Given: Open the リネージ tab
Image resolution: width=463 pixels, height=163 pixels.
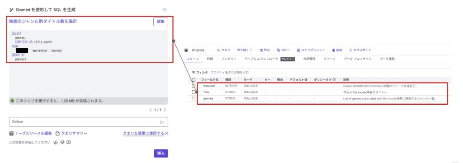Looking at the screenshot, I should tap(330, 59).
